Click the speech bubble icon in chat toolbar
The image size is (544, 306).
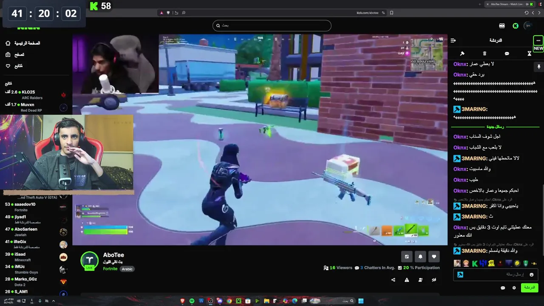tap(507, 54)
